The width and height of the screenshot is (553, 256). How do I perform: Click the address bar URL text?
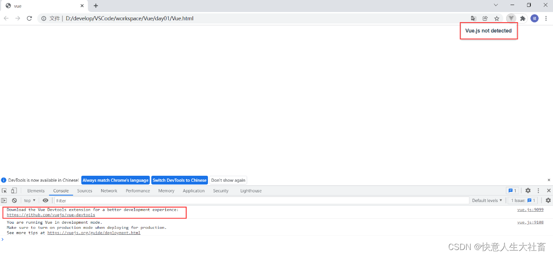[x=129, y=18]
